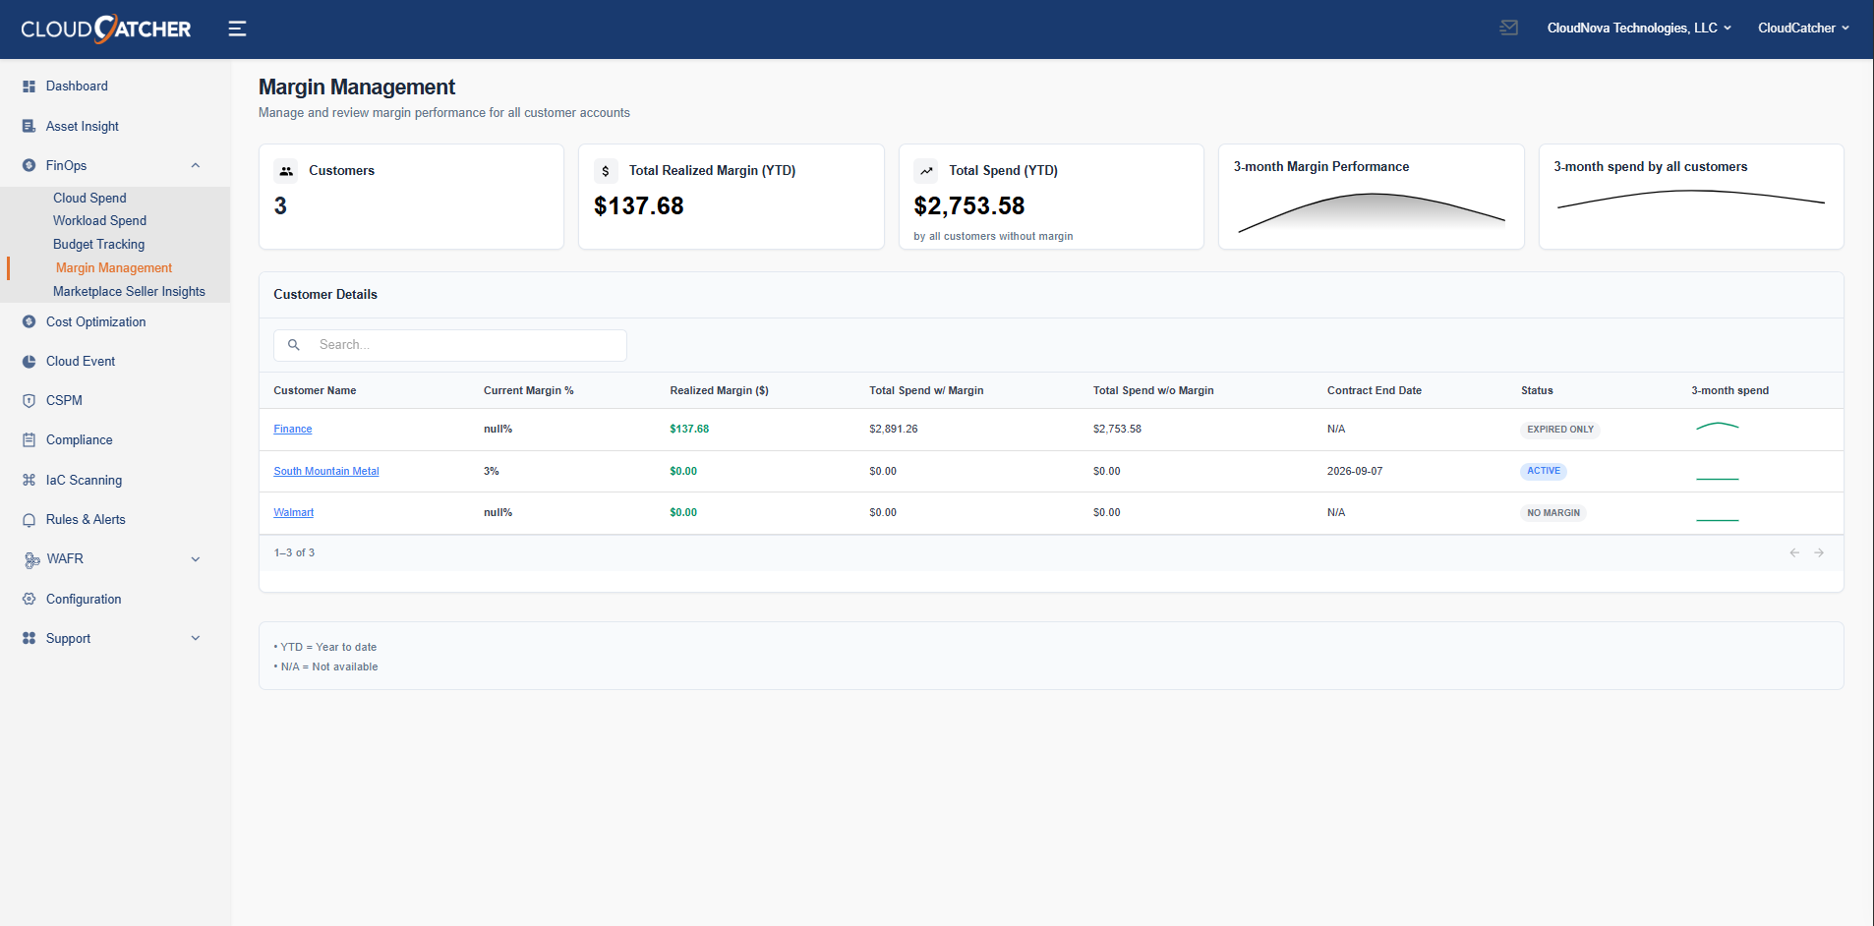Open the Dashboard sidebar icon
Viewport: 1874px width, 926px height.
pyautogui.click(x=29, y=86)
